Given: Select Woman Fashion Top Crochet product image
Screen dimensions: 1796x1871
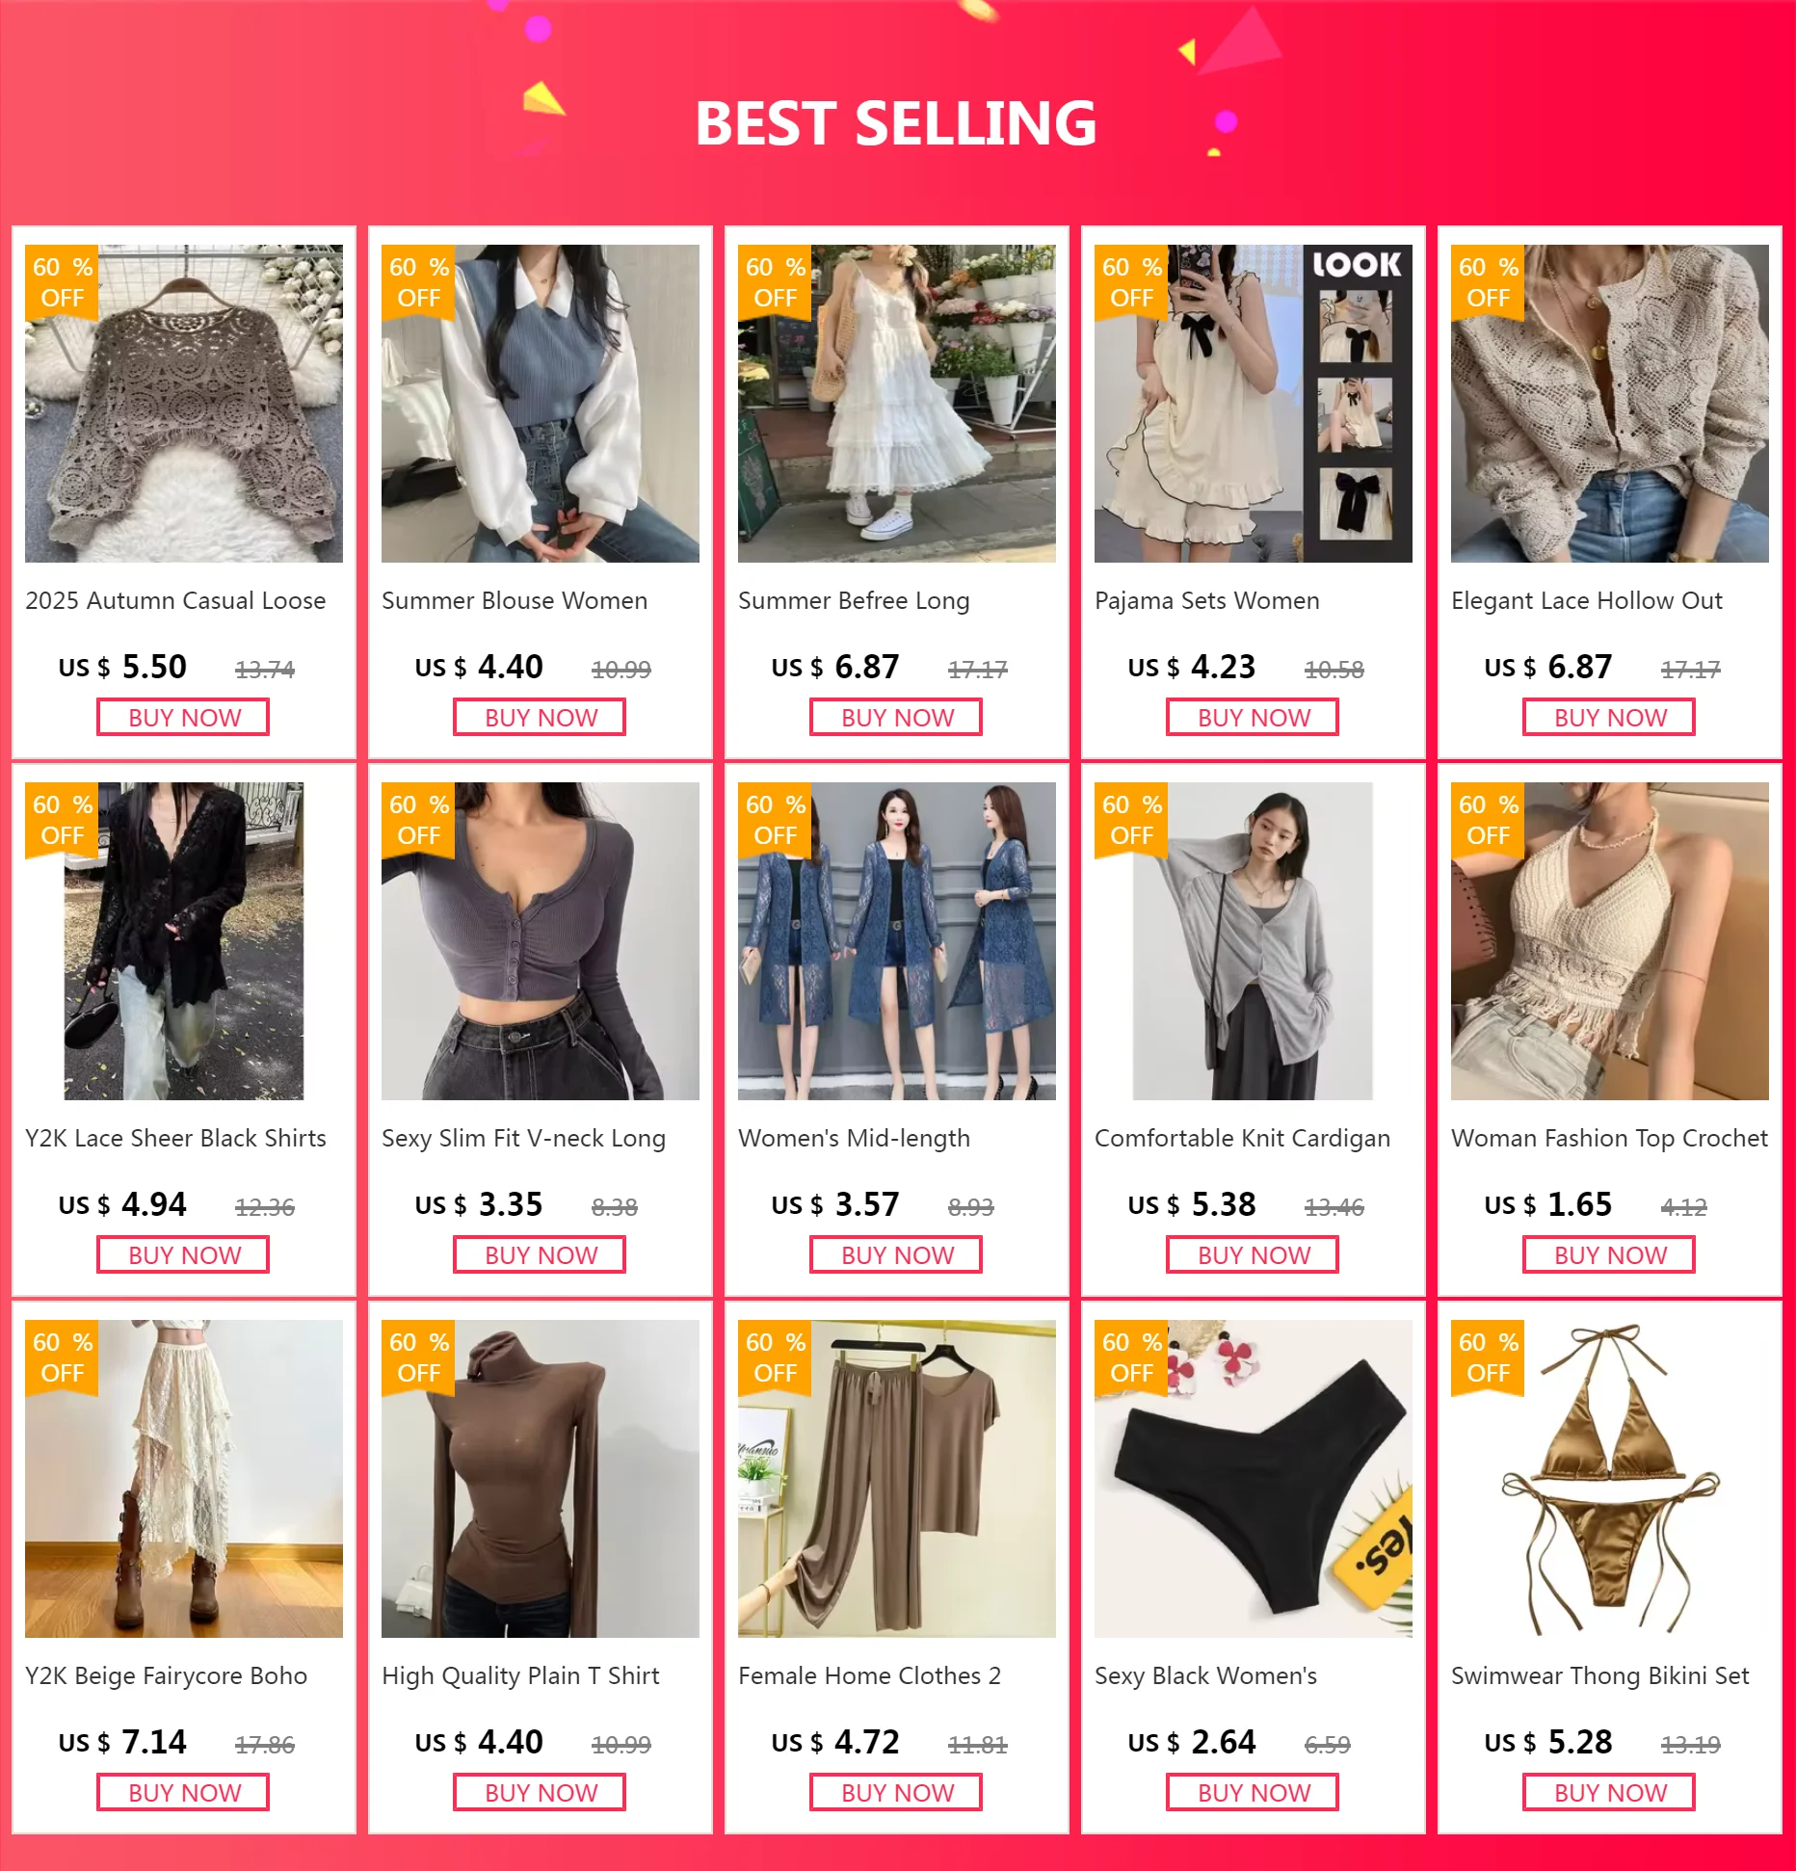Looking at the screenshot, I should tap(1610, 941).
